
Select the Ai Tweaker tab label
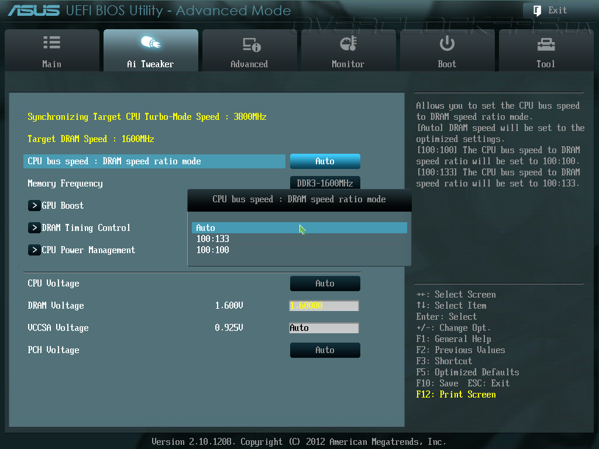tap(150, 64)
